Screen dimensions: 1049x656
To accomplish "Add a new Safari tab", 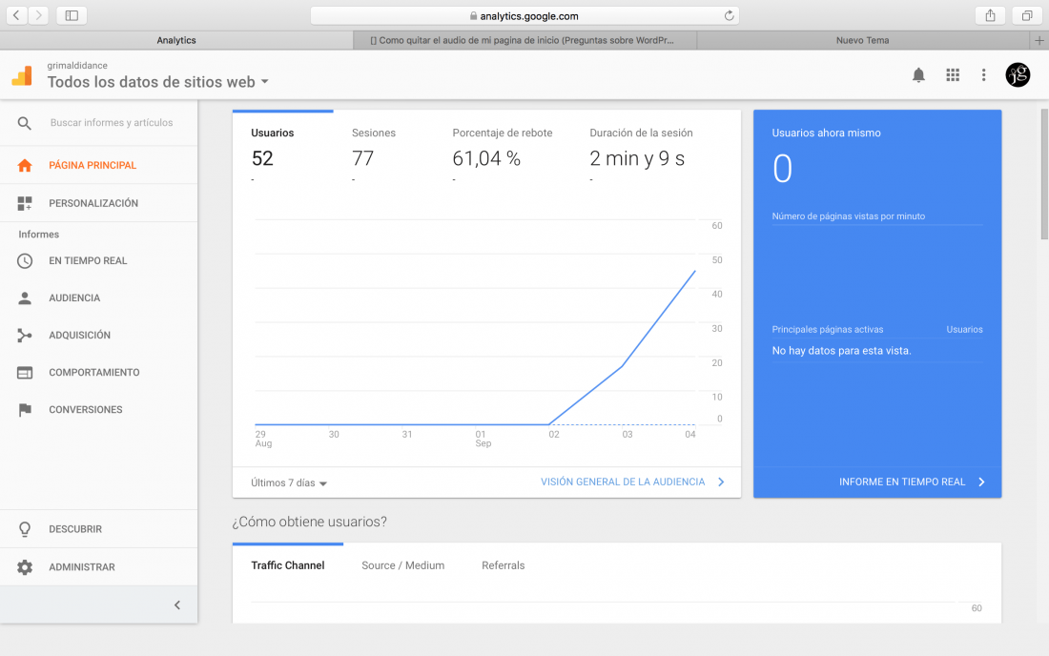I will point(1039,40).
